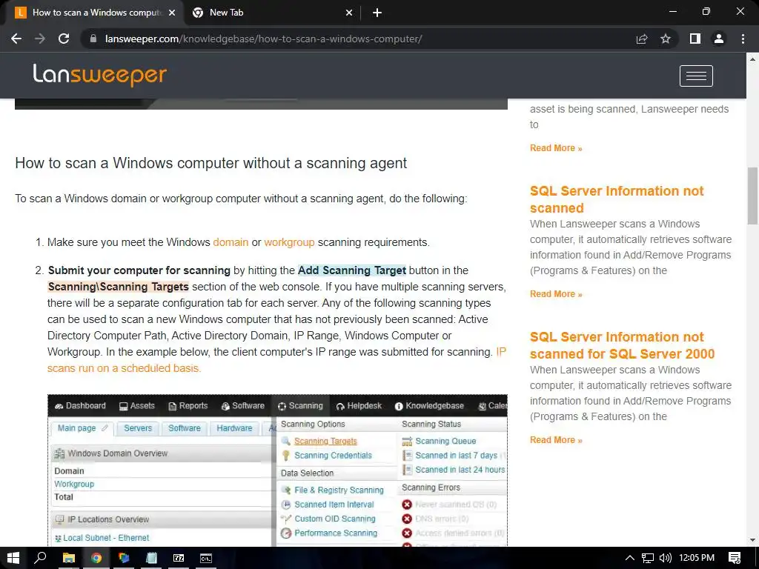Open 'SQL Server Information not scanned' article

click(x=616, y=199)
